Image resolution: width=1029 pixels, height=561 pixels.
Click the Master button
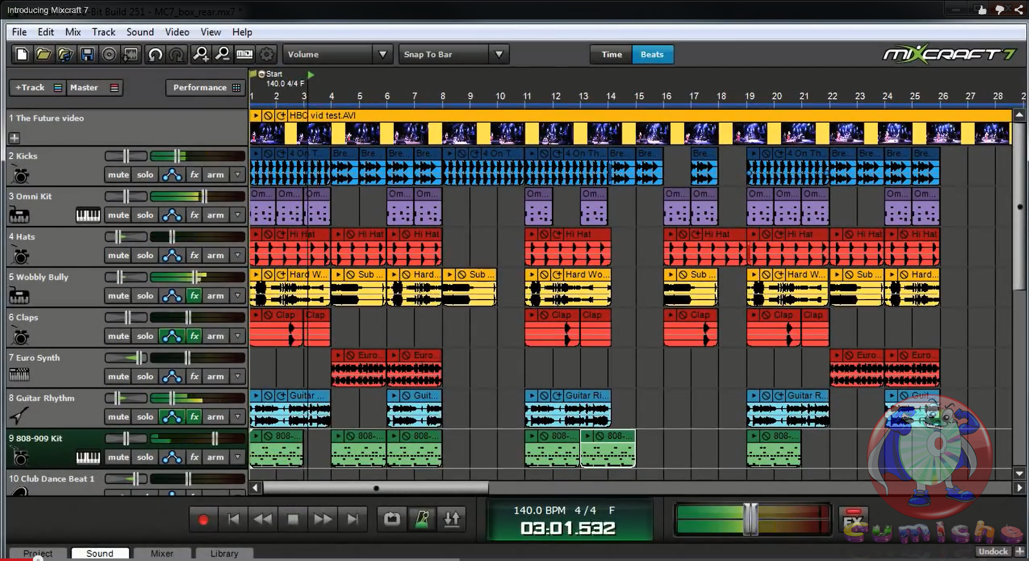pos(94,87)
